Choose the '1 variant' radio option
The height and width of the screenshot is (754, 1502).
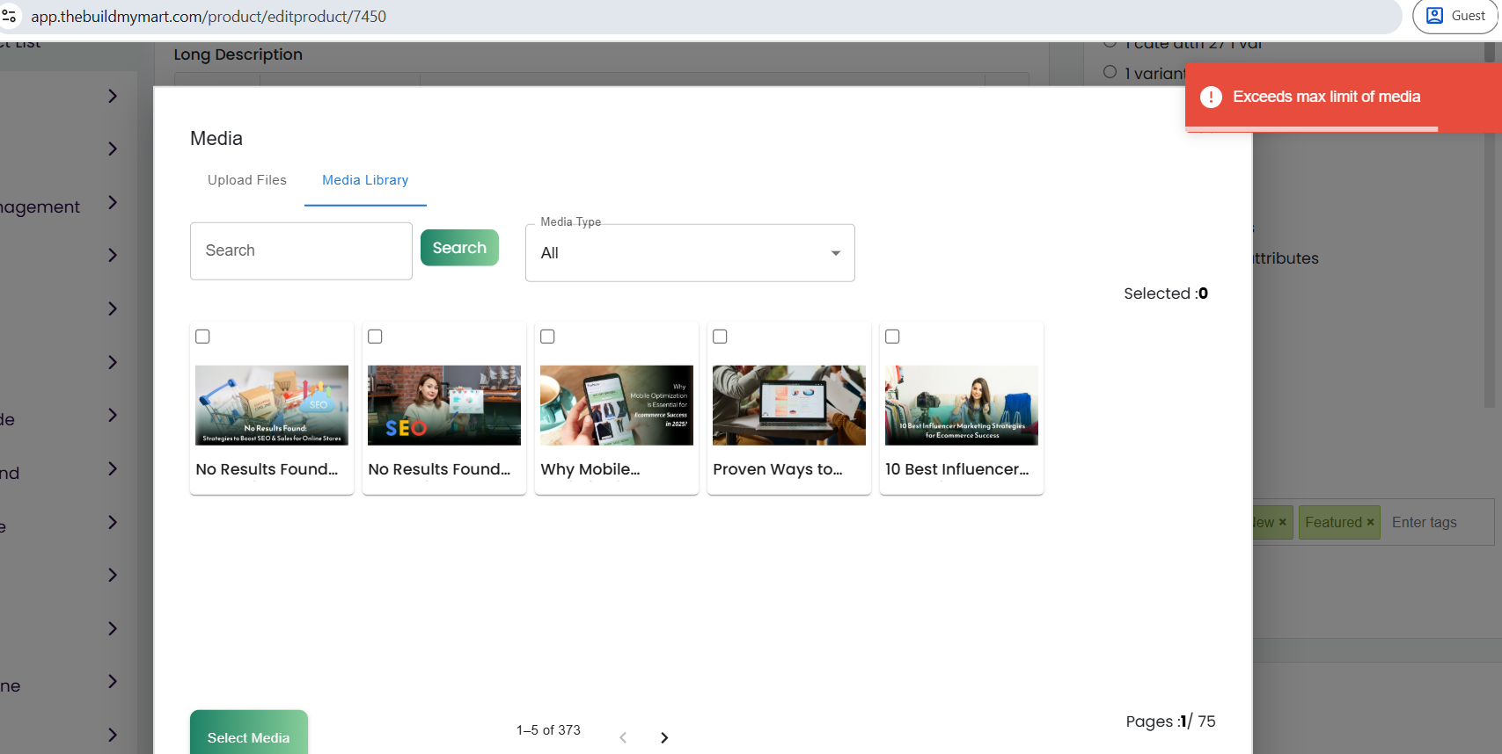(x=1110, y=72)
